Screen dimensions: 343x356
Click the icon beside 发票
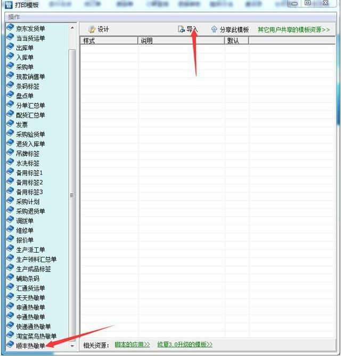[x=10, y=124]
